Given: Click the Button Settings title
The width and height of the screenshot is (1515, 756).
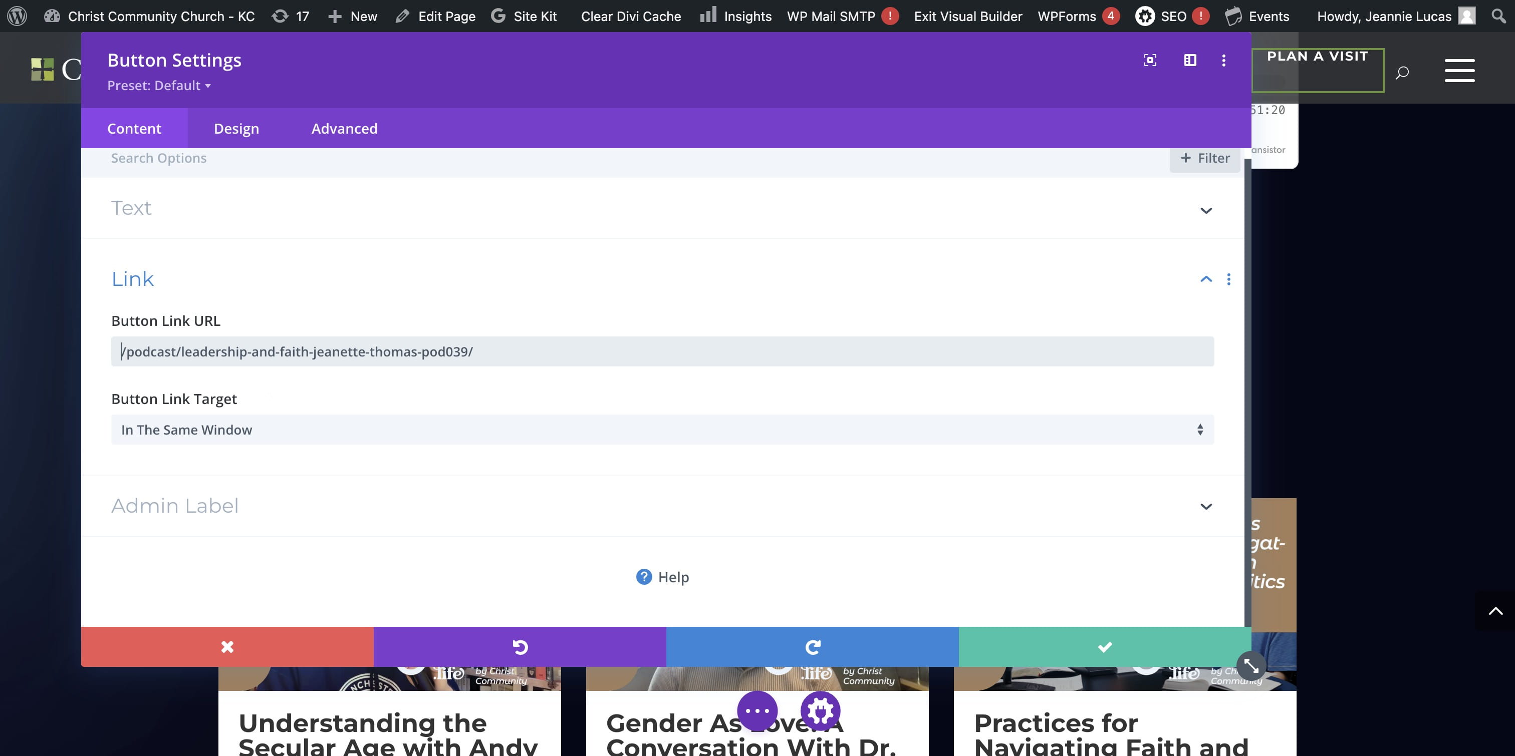Looking at the screenshot, I should (x=174, y=60).
